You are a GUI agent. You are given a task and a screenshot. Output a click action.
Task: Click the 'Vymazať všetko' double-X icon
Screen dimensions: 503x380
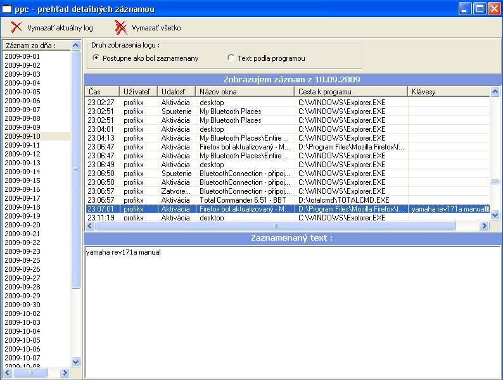click(120, 27)
